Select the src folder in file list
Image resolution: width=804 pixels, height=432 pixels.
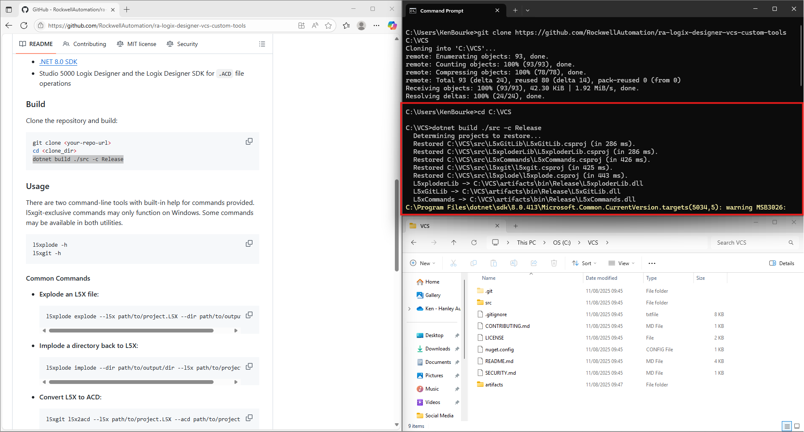[x=488, y=303]
